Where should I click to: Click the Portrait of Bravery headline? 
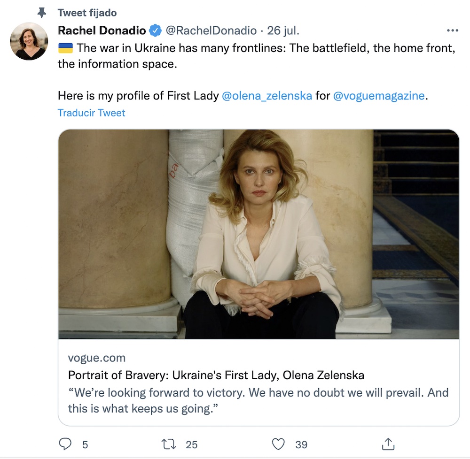216,375
